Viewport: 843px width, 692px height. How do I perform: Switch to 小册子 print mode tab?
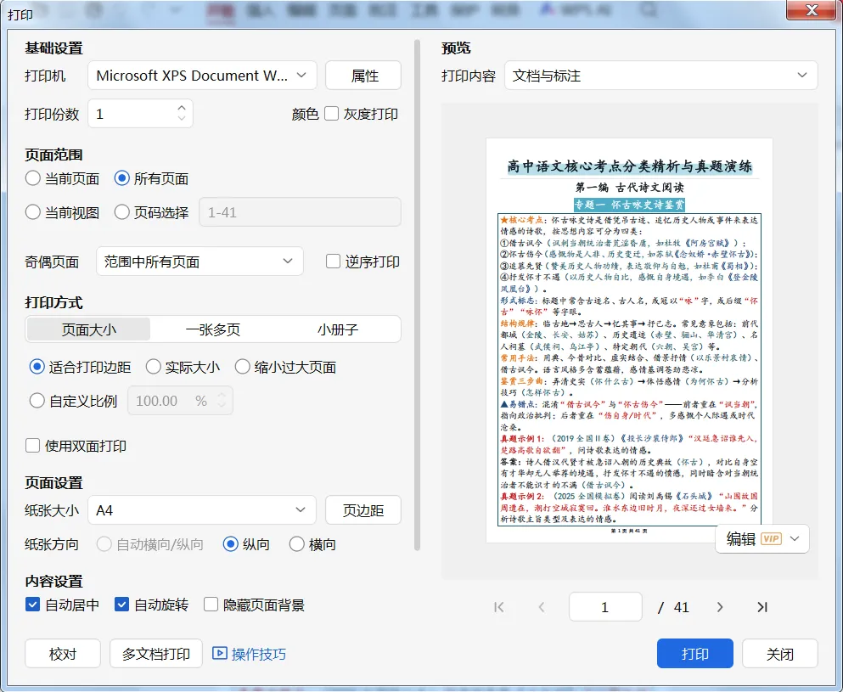337,329
